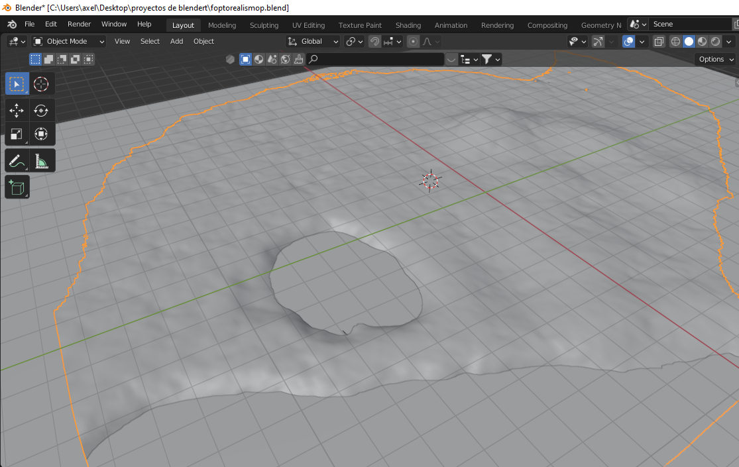Open proportional editing falloff dropdown
This screenshot has width=739, height=467.
[431, 42]
